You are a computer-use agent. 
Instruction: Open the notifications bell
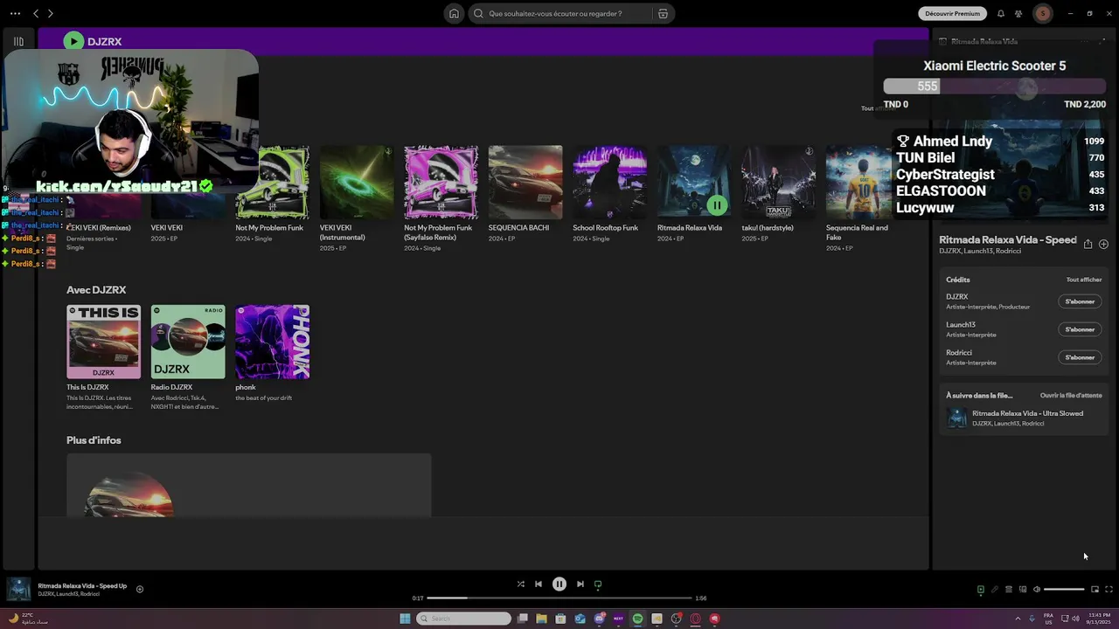[1000, 13]
